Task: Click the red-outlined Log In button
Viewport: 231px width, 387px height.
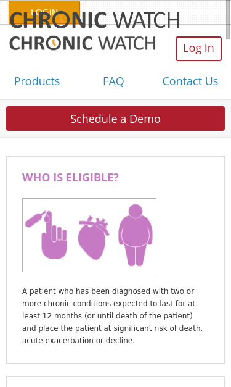Action: pyautogui.click(x=198, y=49)
